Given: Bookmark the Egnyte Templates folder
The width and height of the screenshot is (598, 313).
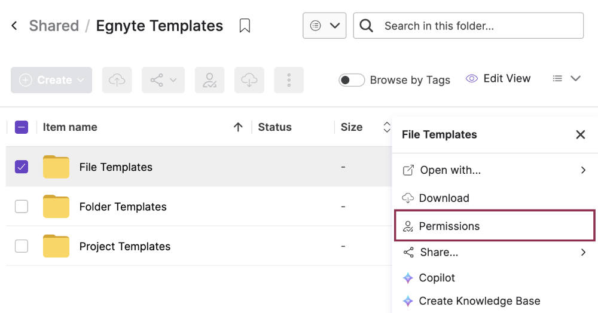Looking at the screenshot, I should pyautogui.click(x=245, y=26).
